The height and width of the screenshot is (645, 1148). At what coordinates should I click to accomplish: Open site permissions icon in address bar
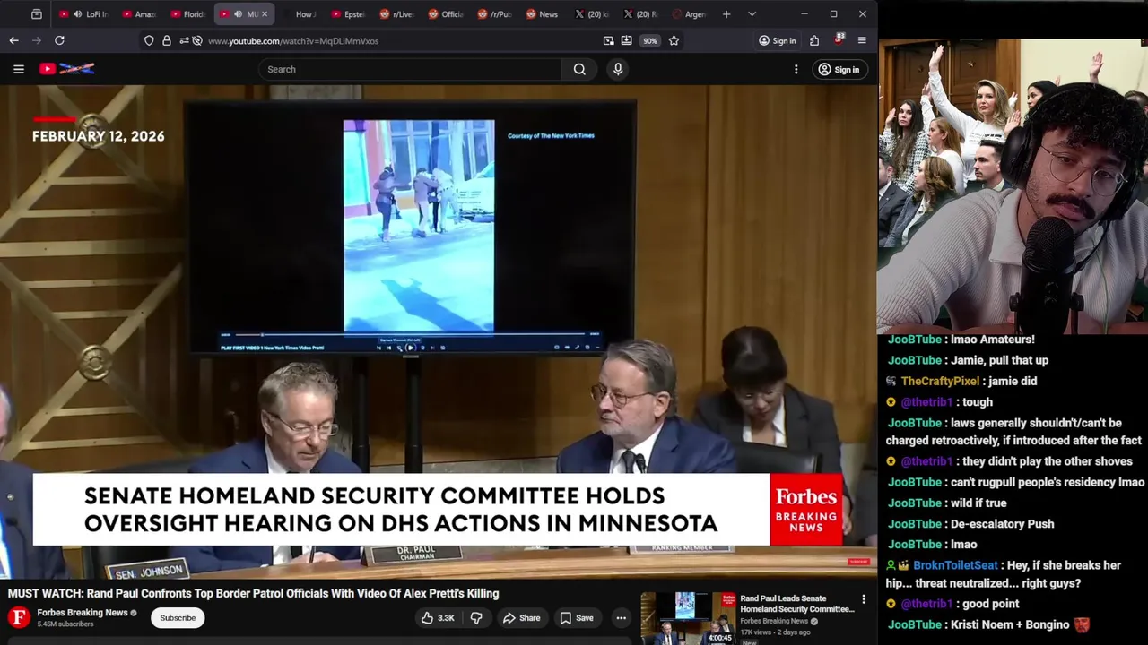[x=187, y=40]
